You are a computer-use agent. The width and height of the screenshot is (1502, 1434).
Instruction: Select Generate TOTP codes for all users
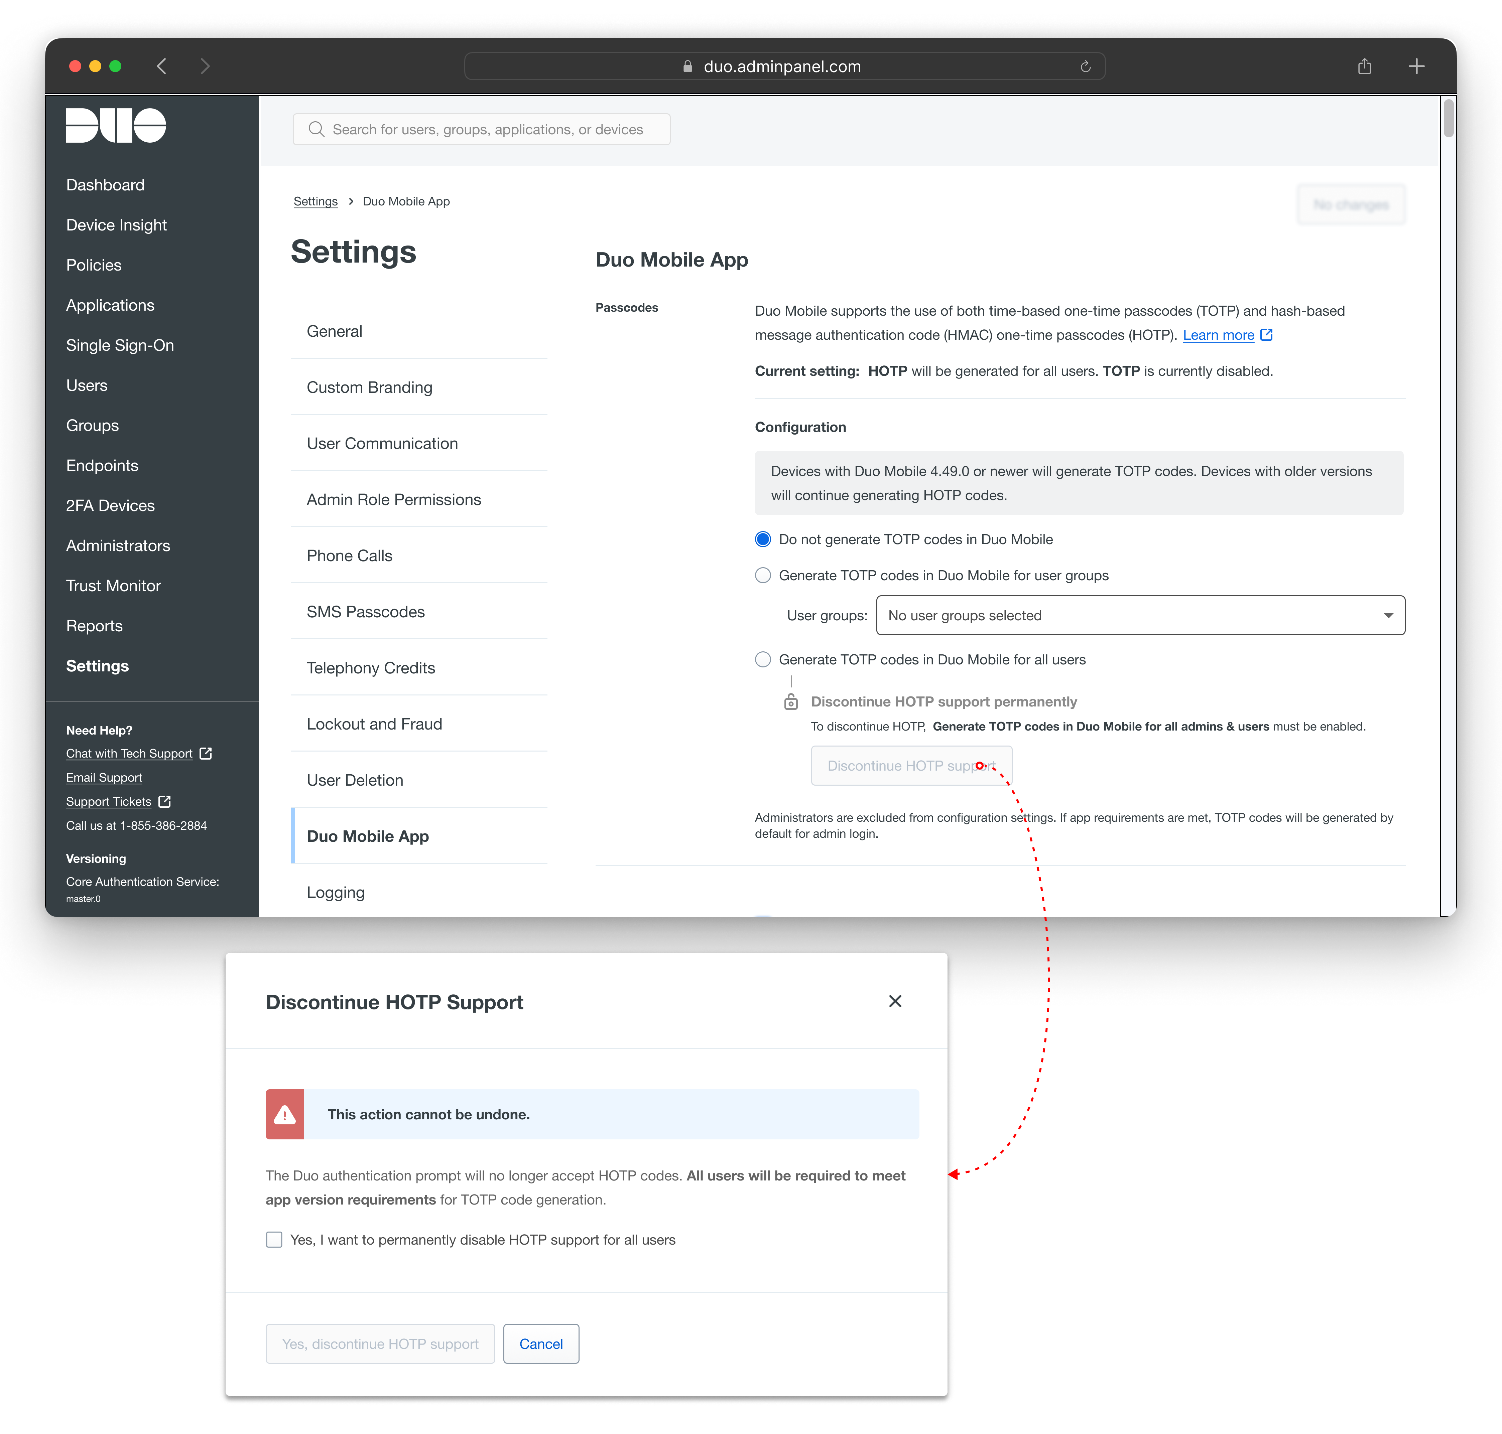tap(762, 660)
